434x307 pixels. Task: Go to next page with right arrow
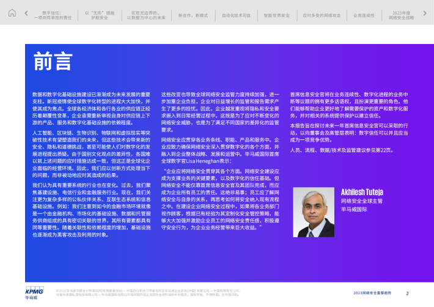pos(426,13)
